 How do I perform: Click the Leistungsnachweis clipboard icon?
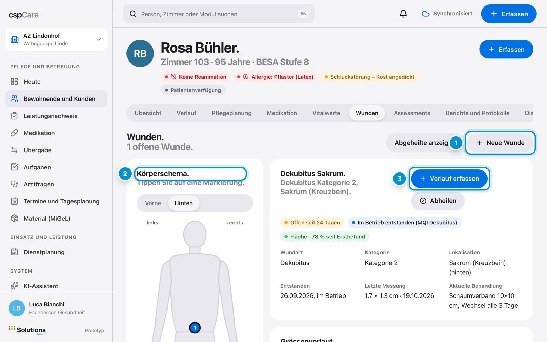pyautogui.click(x=14, y=116)
